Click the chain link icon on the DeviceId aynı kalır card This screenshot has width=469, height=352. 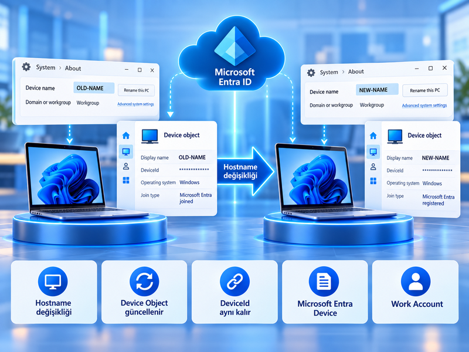[235, 282]
